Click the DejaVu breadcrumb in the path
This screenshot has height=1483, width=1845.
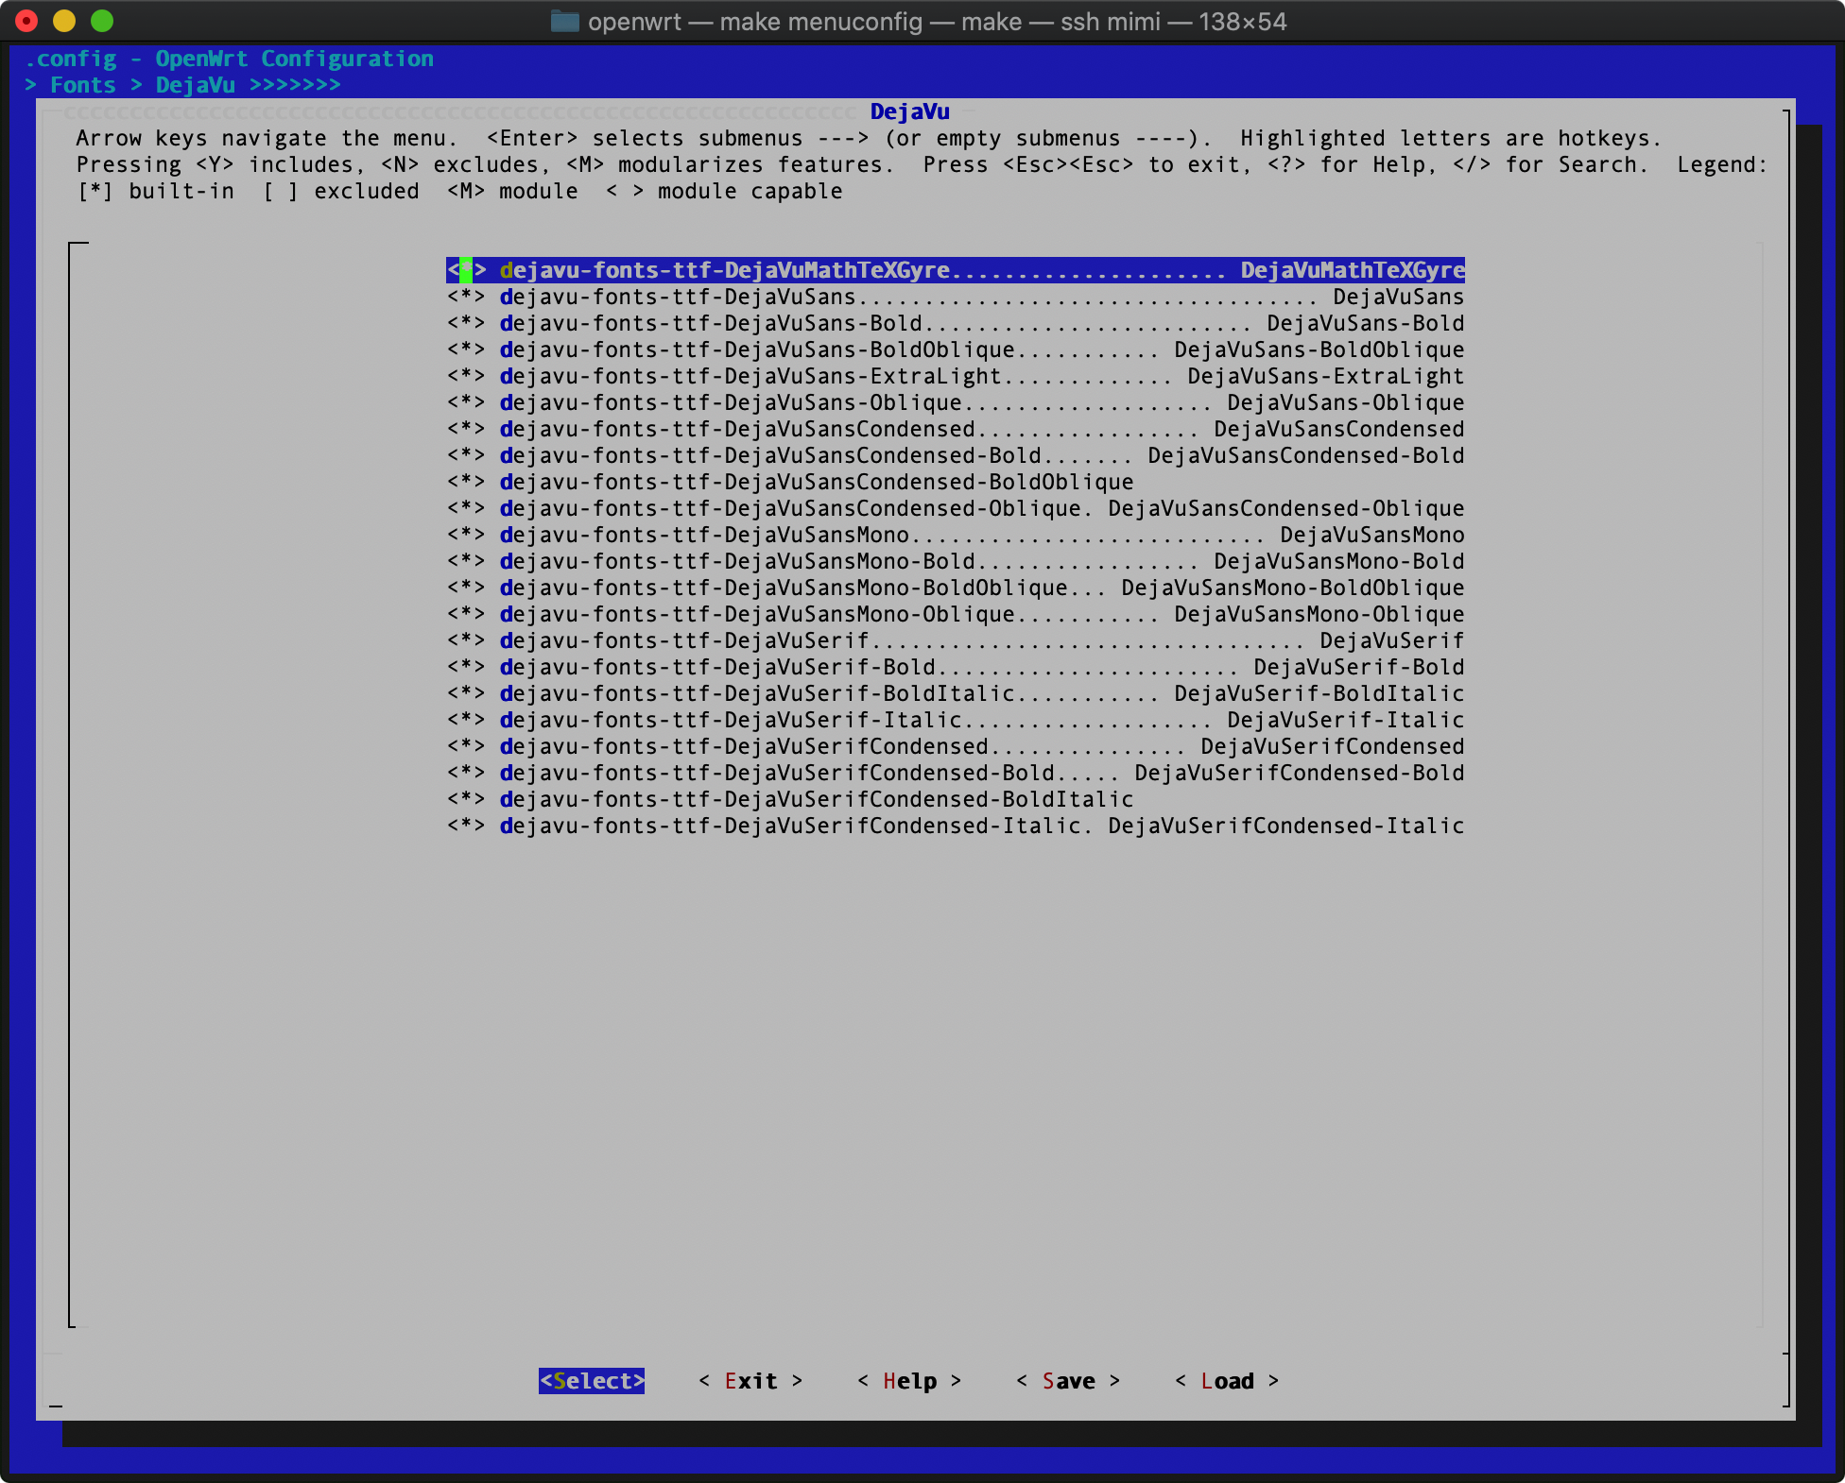point(195,85)
